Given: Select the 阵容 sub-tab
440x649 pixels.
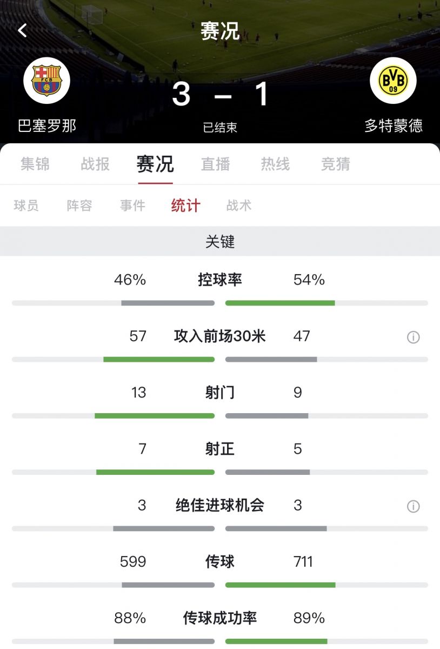Looking at the screenshot, I should 79,206.
